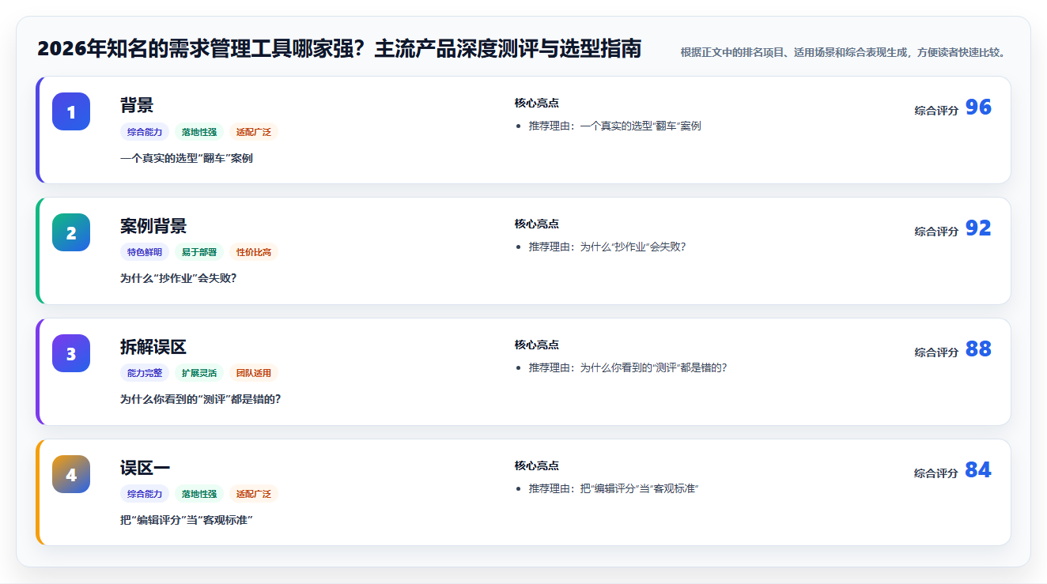This screenshot has height=584, width=1047.
Task: Click the 能力完整 tag
Action: tap(145, 373)
